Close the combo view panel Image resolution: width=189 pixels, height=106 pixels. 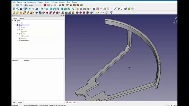[63, 16]
